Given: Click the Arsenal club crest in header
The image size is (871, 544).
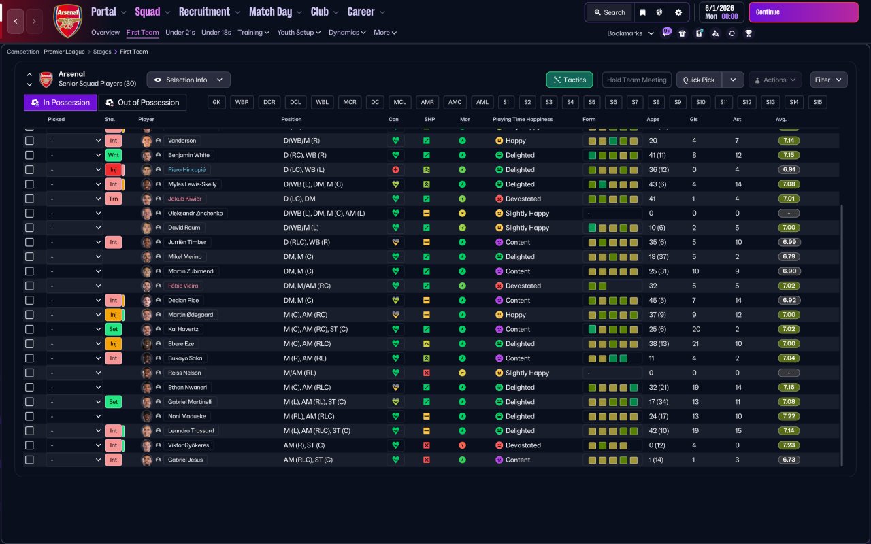Looking at the screenshot, I should click(x=67, y=20).
